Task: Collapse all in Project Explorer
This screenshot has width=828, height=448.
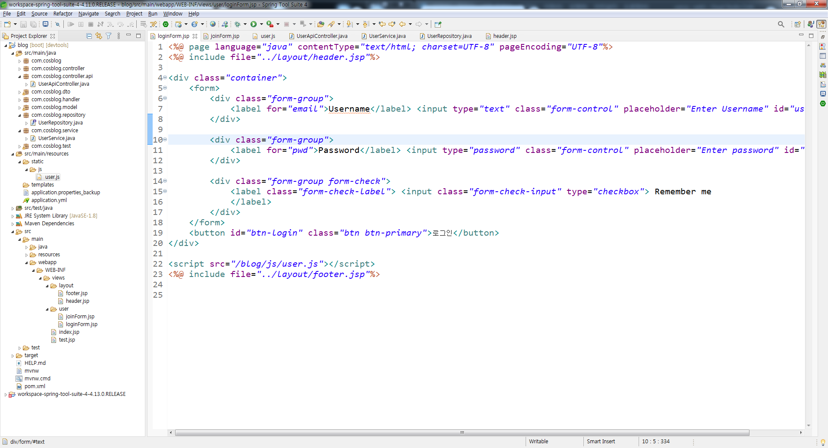Action: (x=89, y=36)
